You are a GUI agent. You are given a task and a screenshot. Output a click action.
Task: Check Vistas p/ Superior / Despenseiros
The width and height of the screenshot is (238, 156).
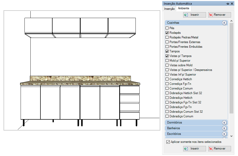[x=167, y=70]
